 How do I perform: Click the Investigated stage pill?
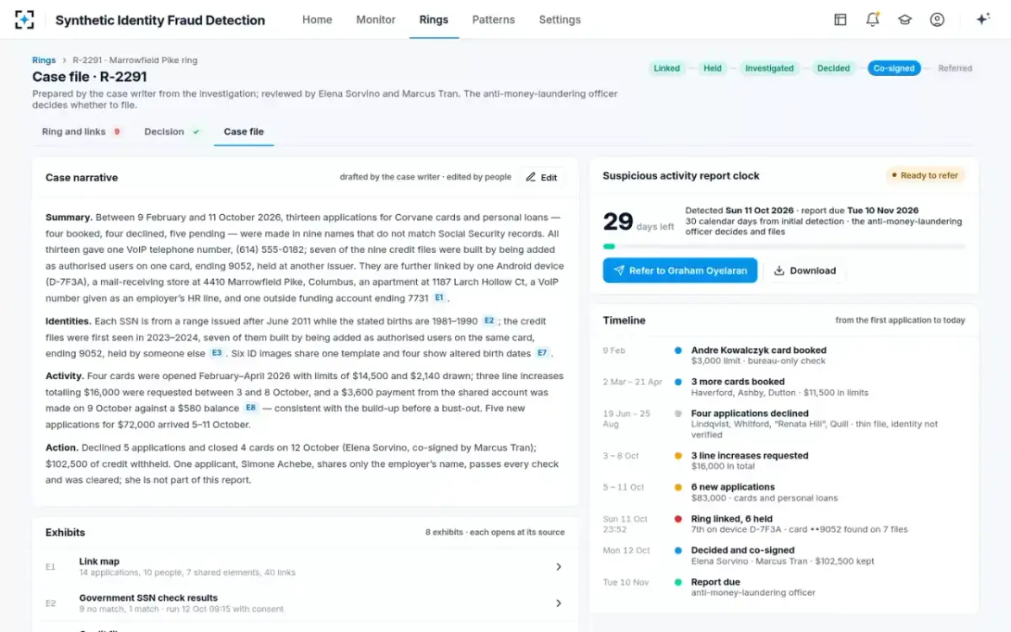pyautogui.click(x=769, y=68)
